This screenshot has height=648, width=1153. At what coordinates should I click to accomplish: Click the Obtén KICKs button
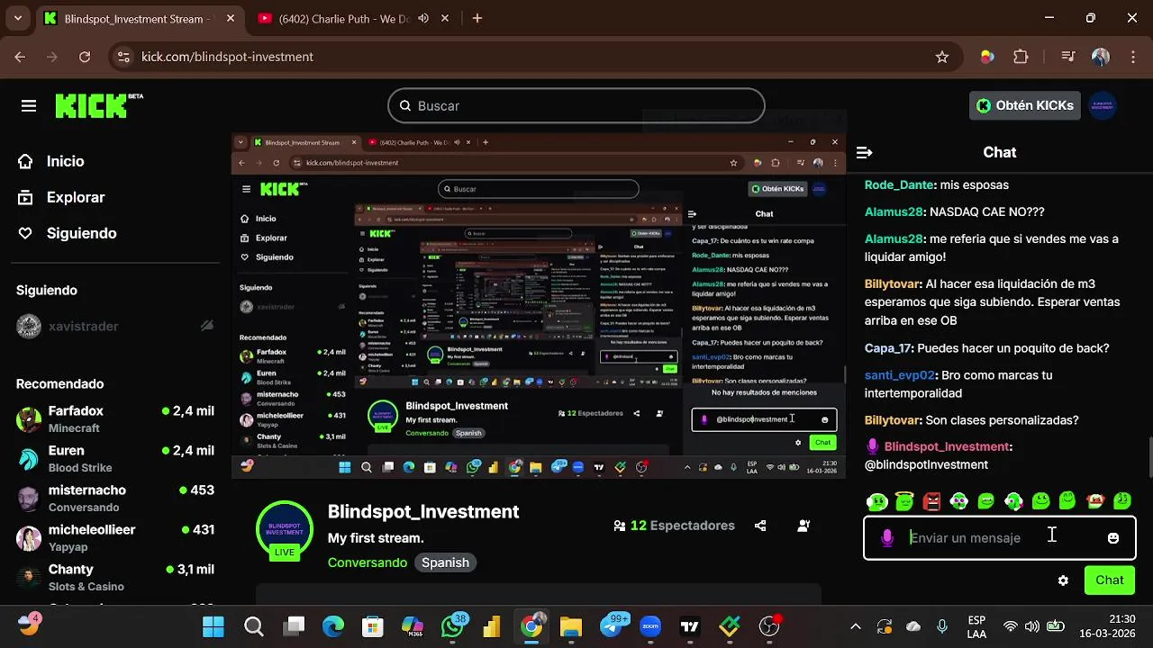pos(1025,105)
